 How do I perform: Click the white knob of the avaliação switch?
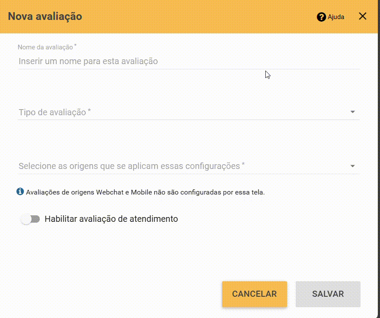pos(26,219)
